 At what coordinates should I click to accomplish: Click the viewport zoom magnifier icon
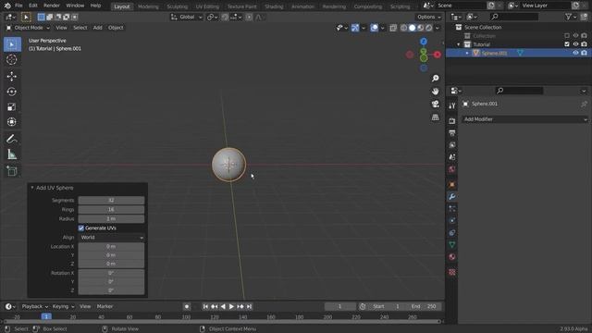coord(436,78)
